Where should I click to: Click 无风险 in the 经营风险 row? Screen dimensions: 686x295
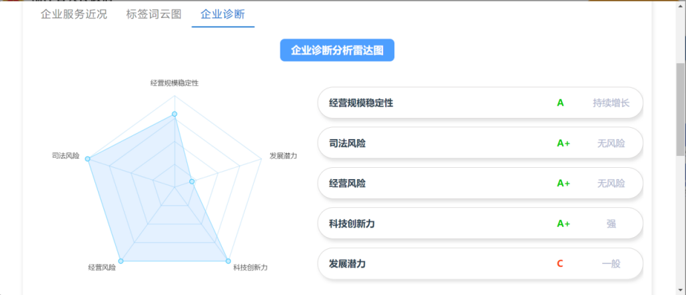[x=611, y=183]
